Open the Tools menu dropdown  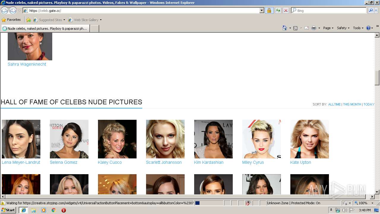[358, 28]
